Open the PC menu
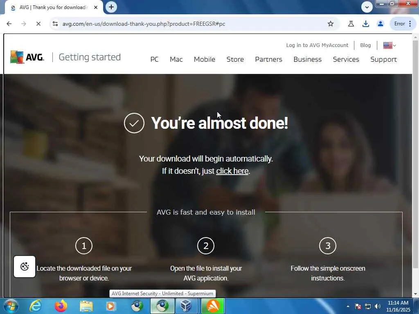The image size is (419, 314). (154, 59)
